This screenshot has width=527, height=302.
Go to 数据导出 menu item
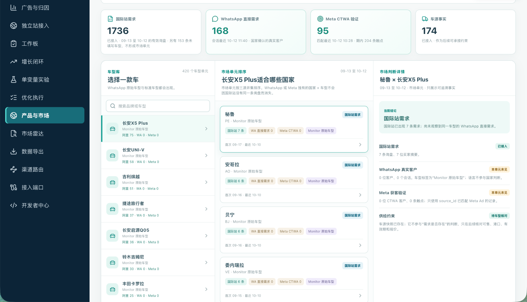[x=45, y=152]
